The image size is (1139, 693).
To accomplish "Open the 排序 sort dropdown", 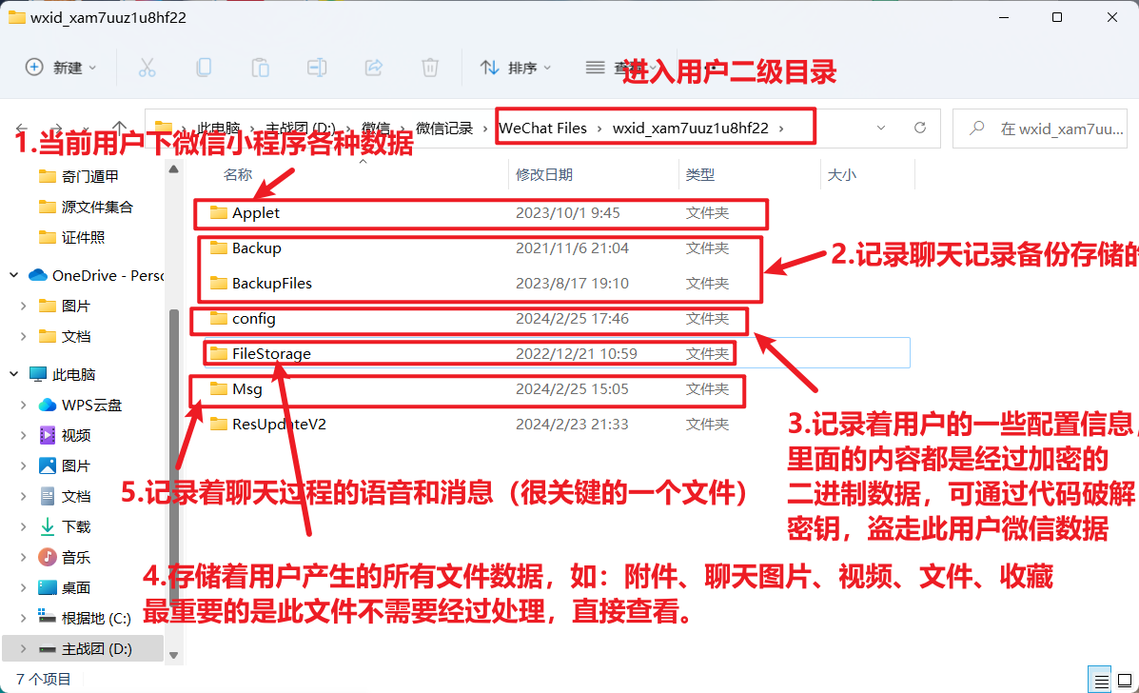I will click(x=516, y=68).
